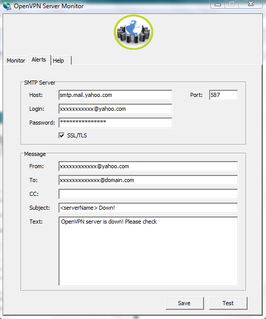This screenshot has width=266, height=319.
Task: Click the 'Password:' label
Action: 42,123
